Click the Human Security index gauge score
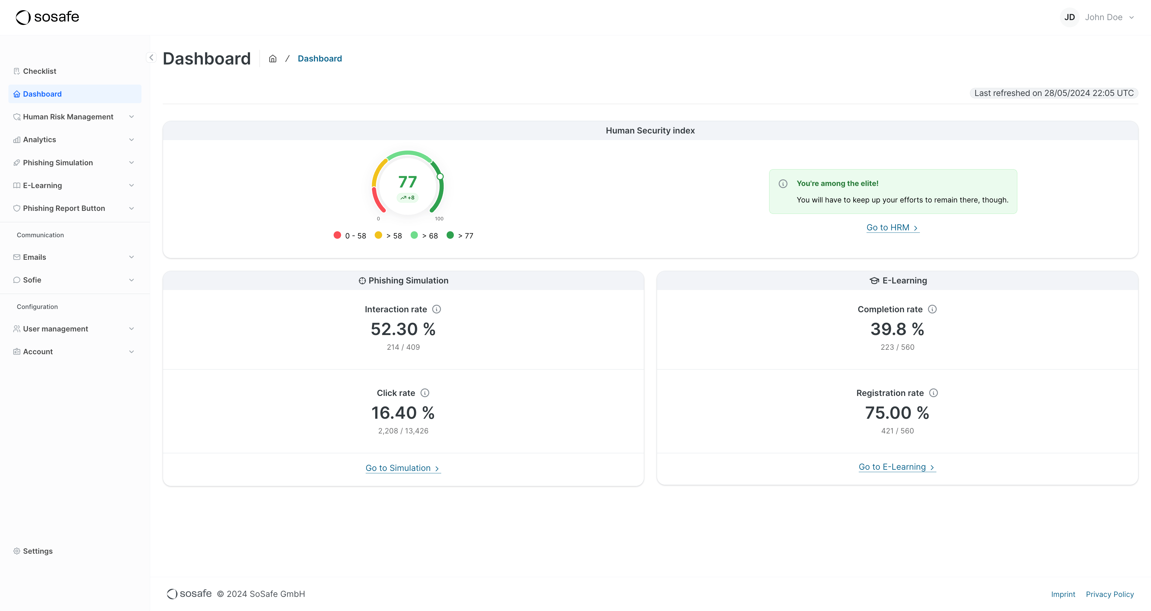Screen dimensions: 1151x611 coord(407,182)
